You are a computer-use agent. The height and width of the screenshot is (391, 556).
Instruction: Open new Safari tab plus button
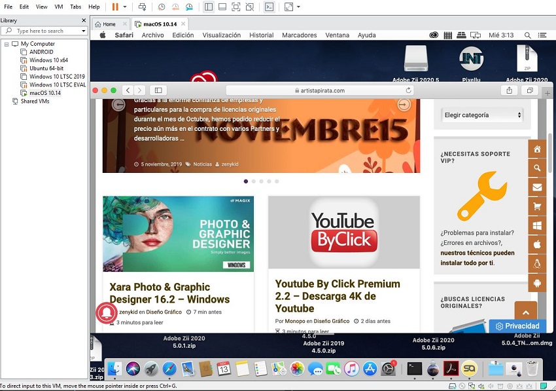[547, 93]
